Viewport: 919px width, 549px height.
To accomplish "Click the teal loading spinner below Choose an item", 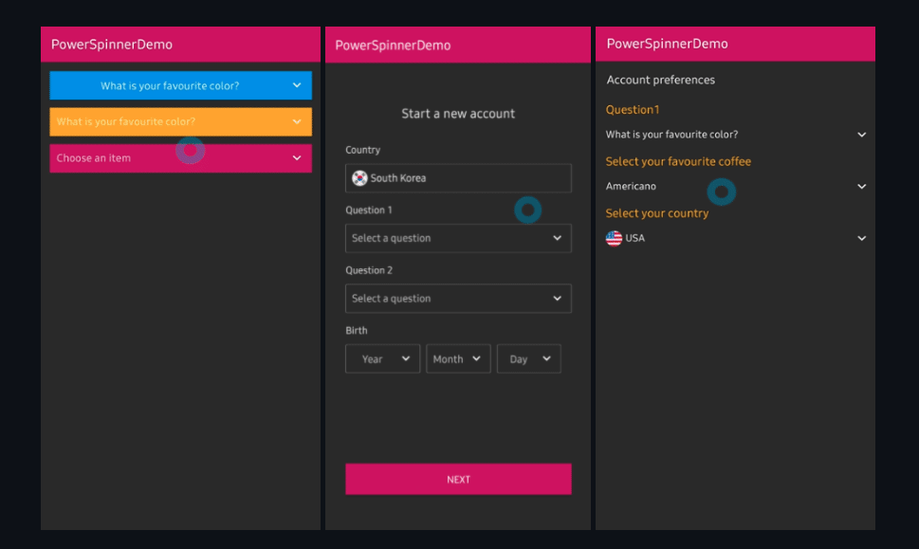I will (191, 150).
